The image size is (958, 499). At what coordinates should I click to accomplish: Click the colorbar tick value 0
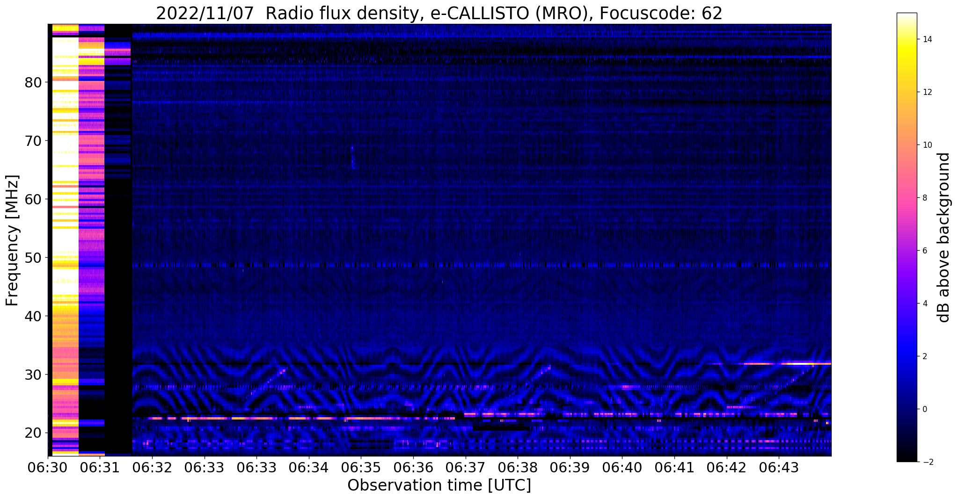925,409
